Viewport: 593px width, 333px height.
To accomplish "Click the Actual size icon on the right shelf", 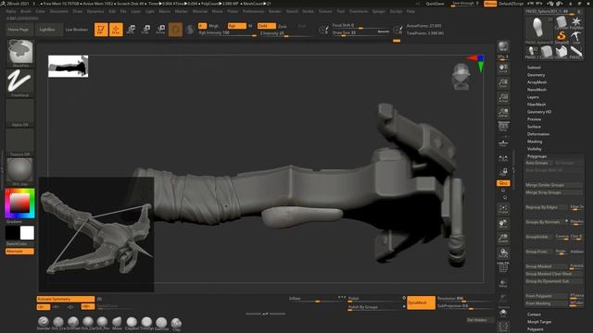I will pyautogui.click(x=503, y=98).
